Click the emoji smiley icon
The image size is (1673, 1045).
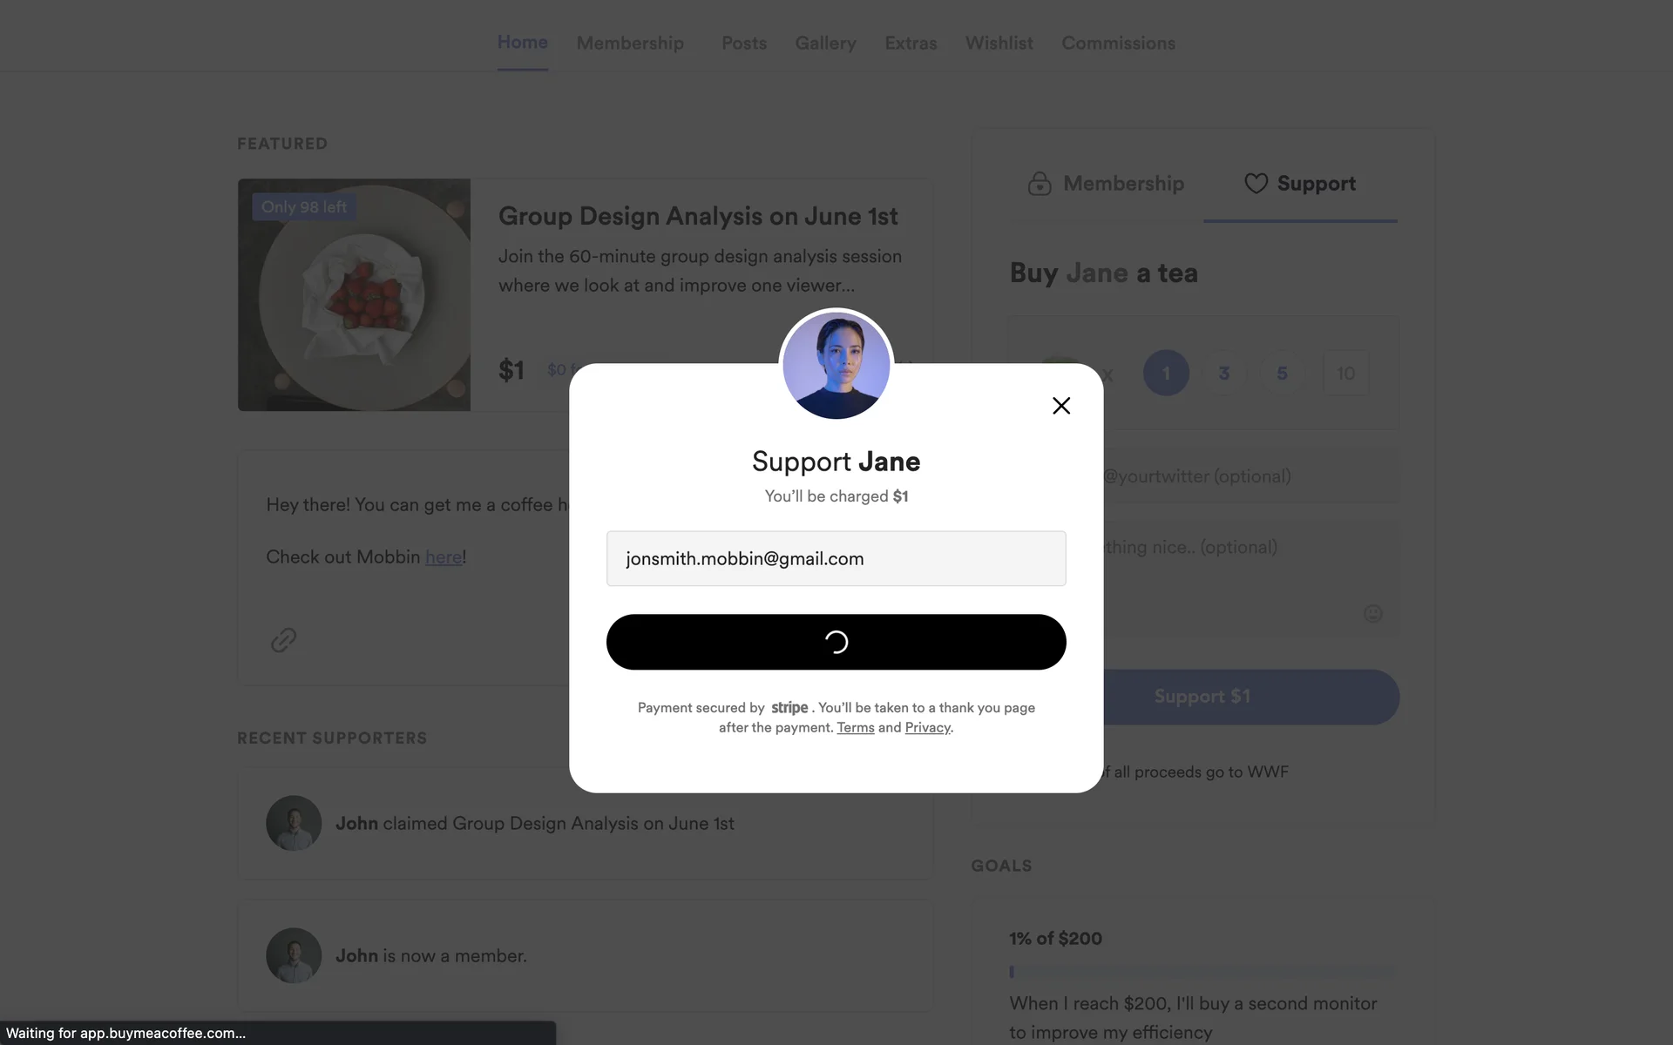click(1372, 614)
